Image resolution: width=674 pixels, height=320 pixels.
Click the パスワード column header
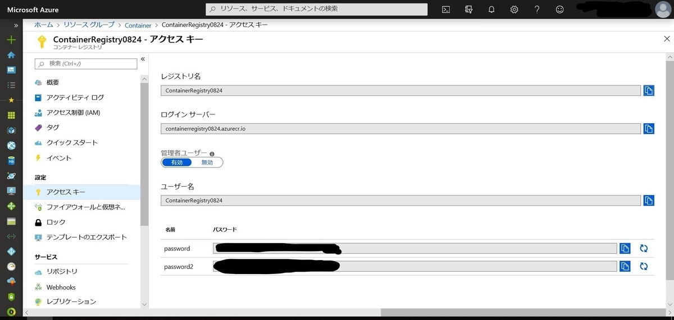click(x=225, y=230)
